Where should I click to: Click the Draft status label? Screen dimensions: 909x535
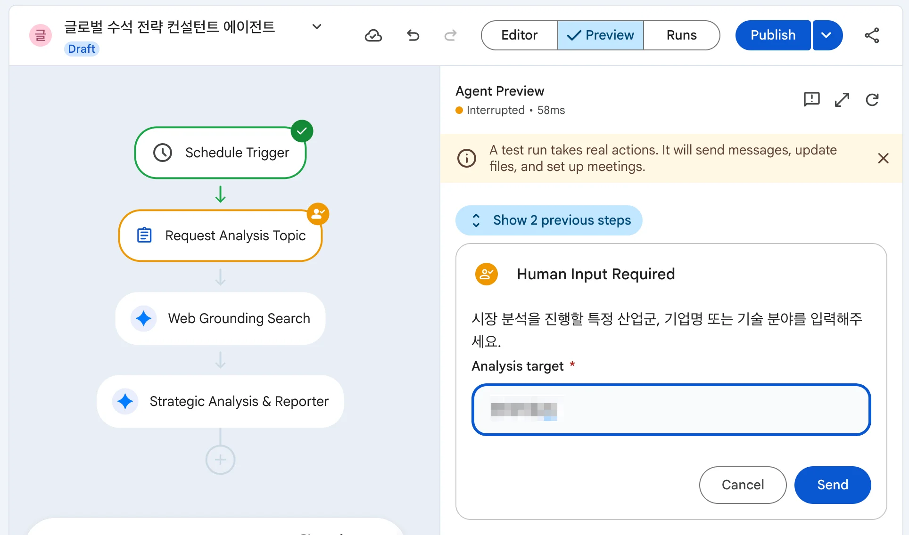pyautogui.click(x=82, y=49)
